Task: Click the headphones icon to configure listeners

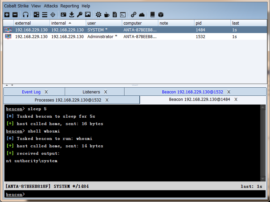Action: (26, 15)
